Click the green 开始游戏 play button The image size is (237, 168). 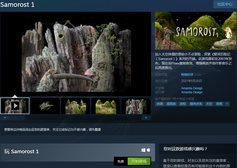point(139,161)
